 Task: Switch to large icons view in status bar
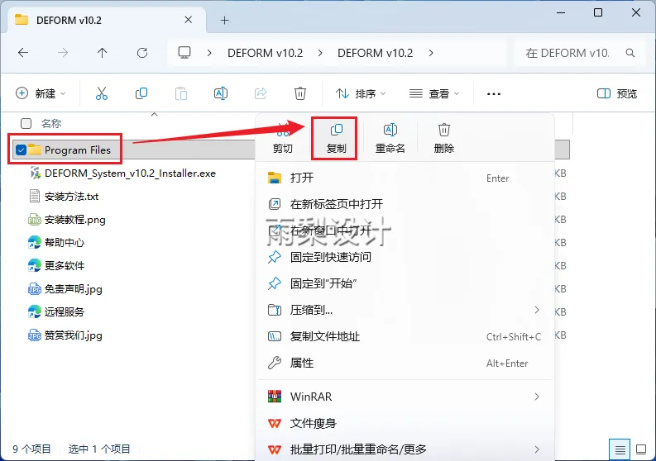(641, 449)
